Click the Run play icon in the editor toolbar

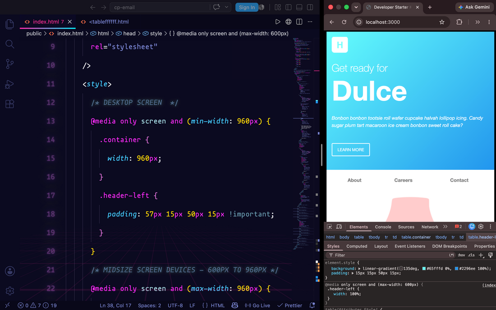tap(277, 22)
